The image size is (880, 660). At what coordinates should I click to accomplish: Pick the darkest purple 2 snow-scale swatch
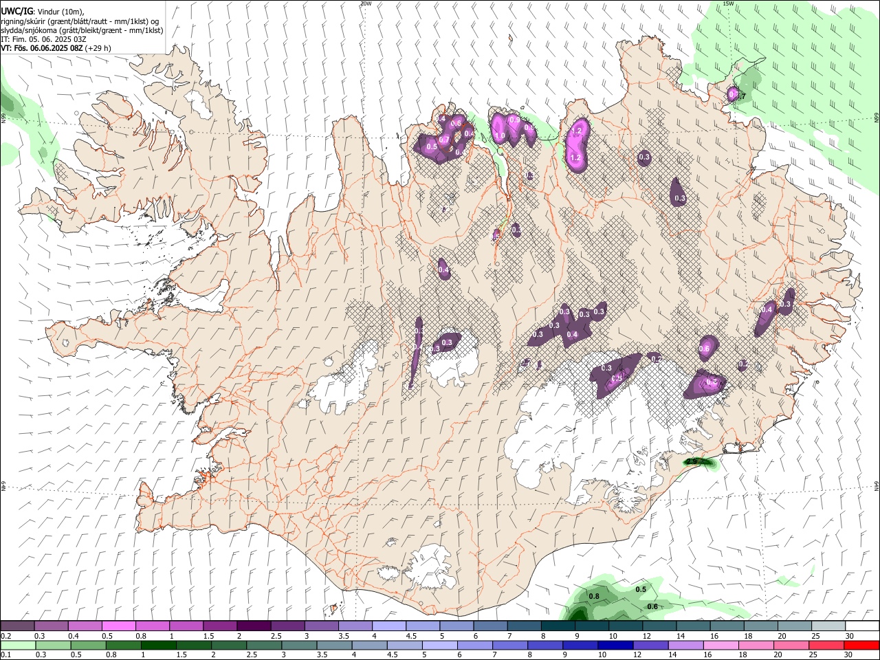[253, 626]
